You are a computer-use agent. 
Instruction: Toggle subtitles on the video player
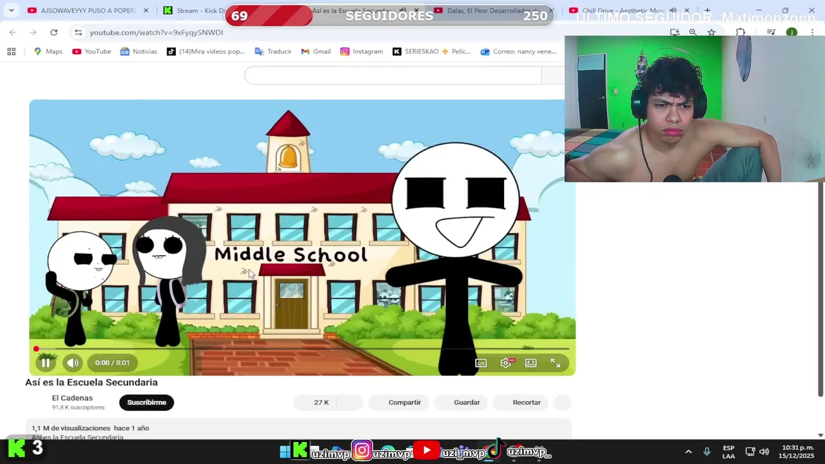[481, 363]
